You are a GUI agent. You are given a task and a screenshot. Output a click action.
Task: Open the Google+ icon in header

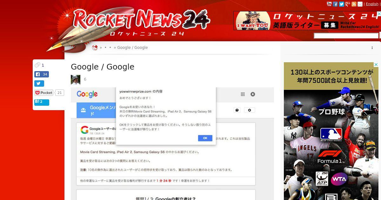pos(348,4)
